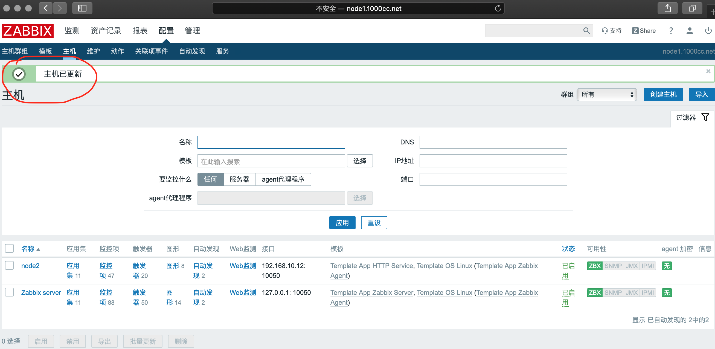The height and width of the screenshot is (349, 715).
Task: Tick the checkbox for node2
Action: (x=10, y=265)
